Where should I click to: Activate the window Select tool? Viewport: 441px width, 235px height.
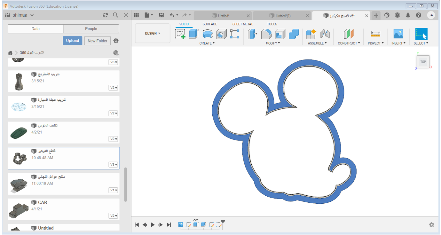point(421,34)
